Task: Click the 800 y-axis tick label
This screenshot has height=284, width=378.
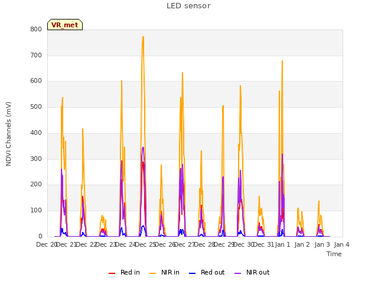Action: tap(36, 29)
